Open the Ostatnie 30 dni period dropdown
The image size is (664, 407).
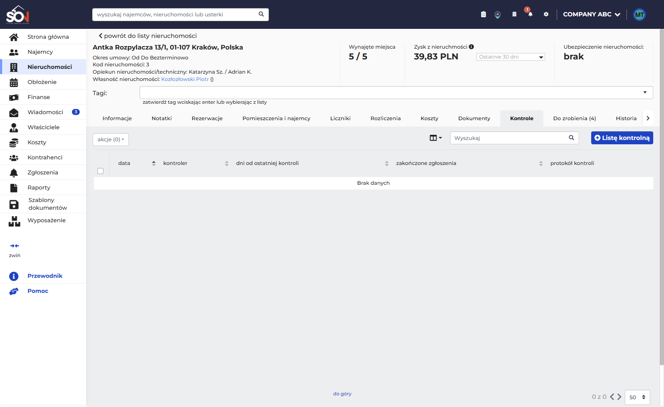pyautogui.click(x=511, y=57)
